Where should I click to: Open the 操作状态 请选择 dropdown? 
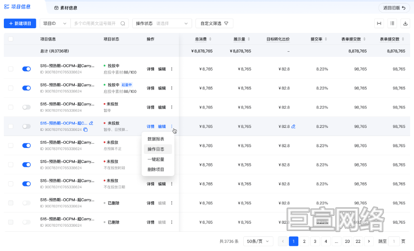(162, 24)
